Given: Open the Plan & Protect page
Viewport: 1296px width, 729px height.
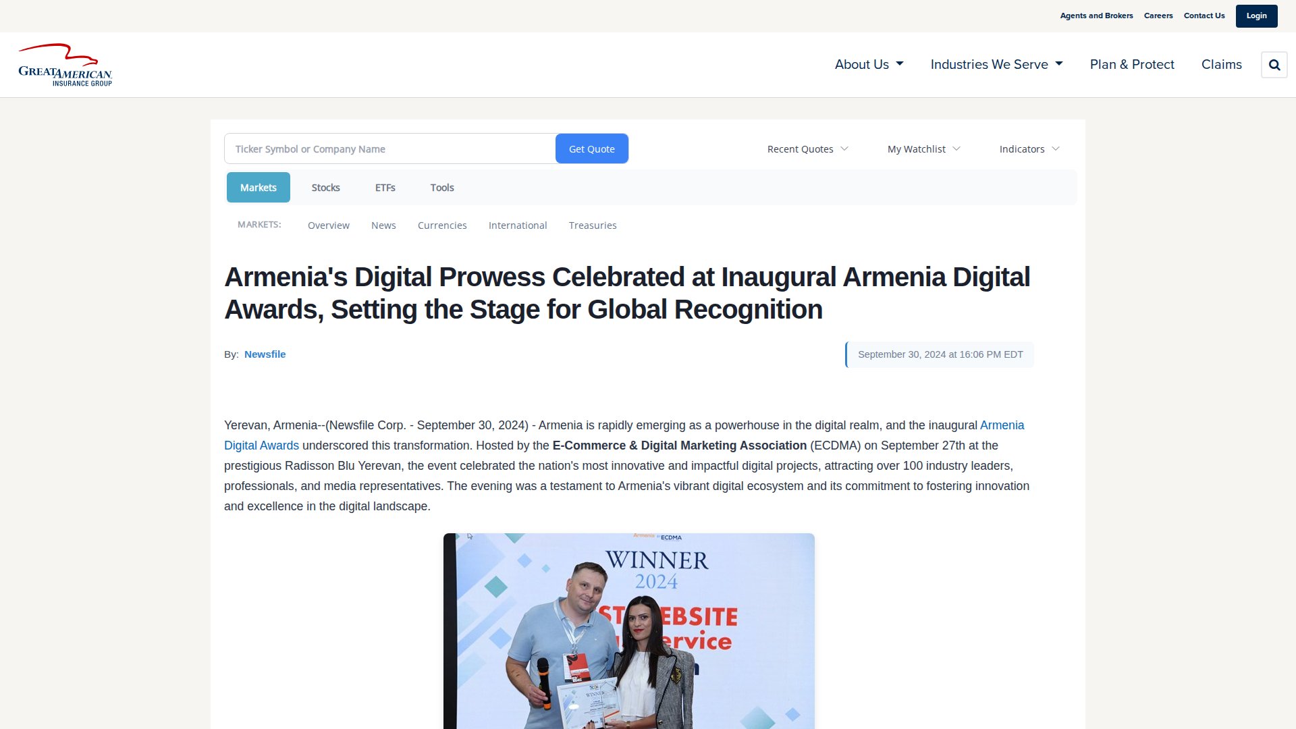Looking at the screenshot, I should pyautogui.click(x=1132, y=65).
